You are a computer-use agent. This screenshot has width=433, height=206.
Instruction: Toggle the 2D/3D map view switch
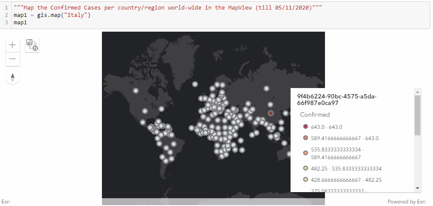32,45
